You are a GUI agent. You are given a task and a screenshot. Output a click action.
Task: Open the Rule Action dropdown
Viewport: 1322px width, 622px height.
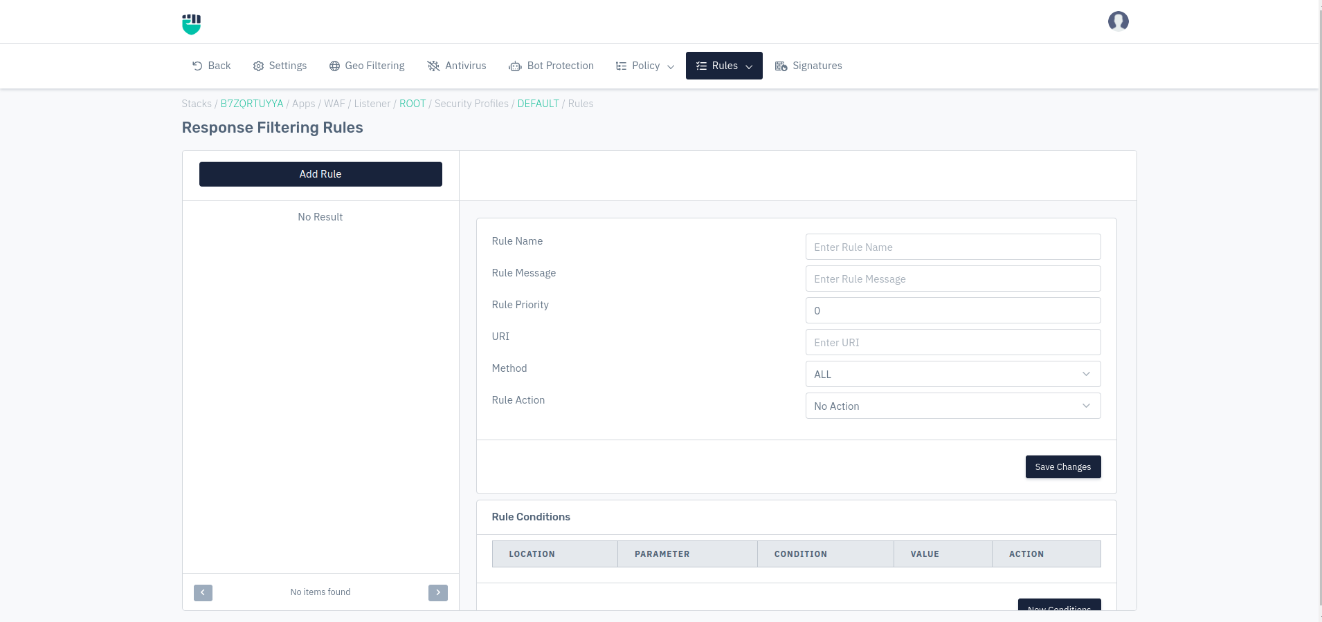point(953,406)
